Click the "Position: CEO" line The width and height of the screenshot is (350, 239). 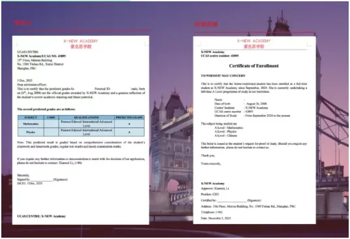[x=210, y=195]
